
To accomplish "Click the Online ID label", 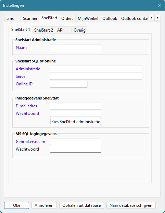I will [x=24, y=84].
